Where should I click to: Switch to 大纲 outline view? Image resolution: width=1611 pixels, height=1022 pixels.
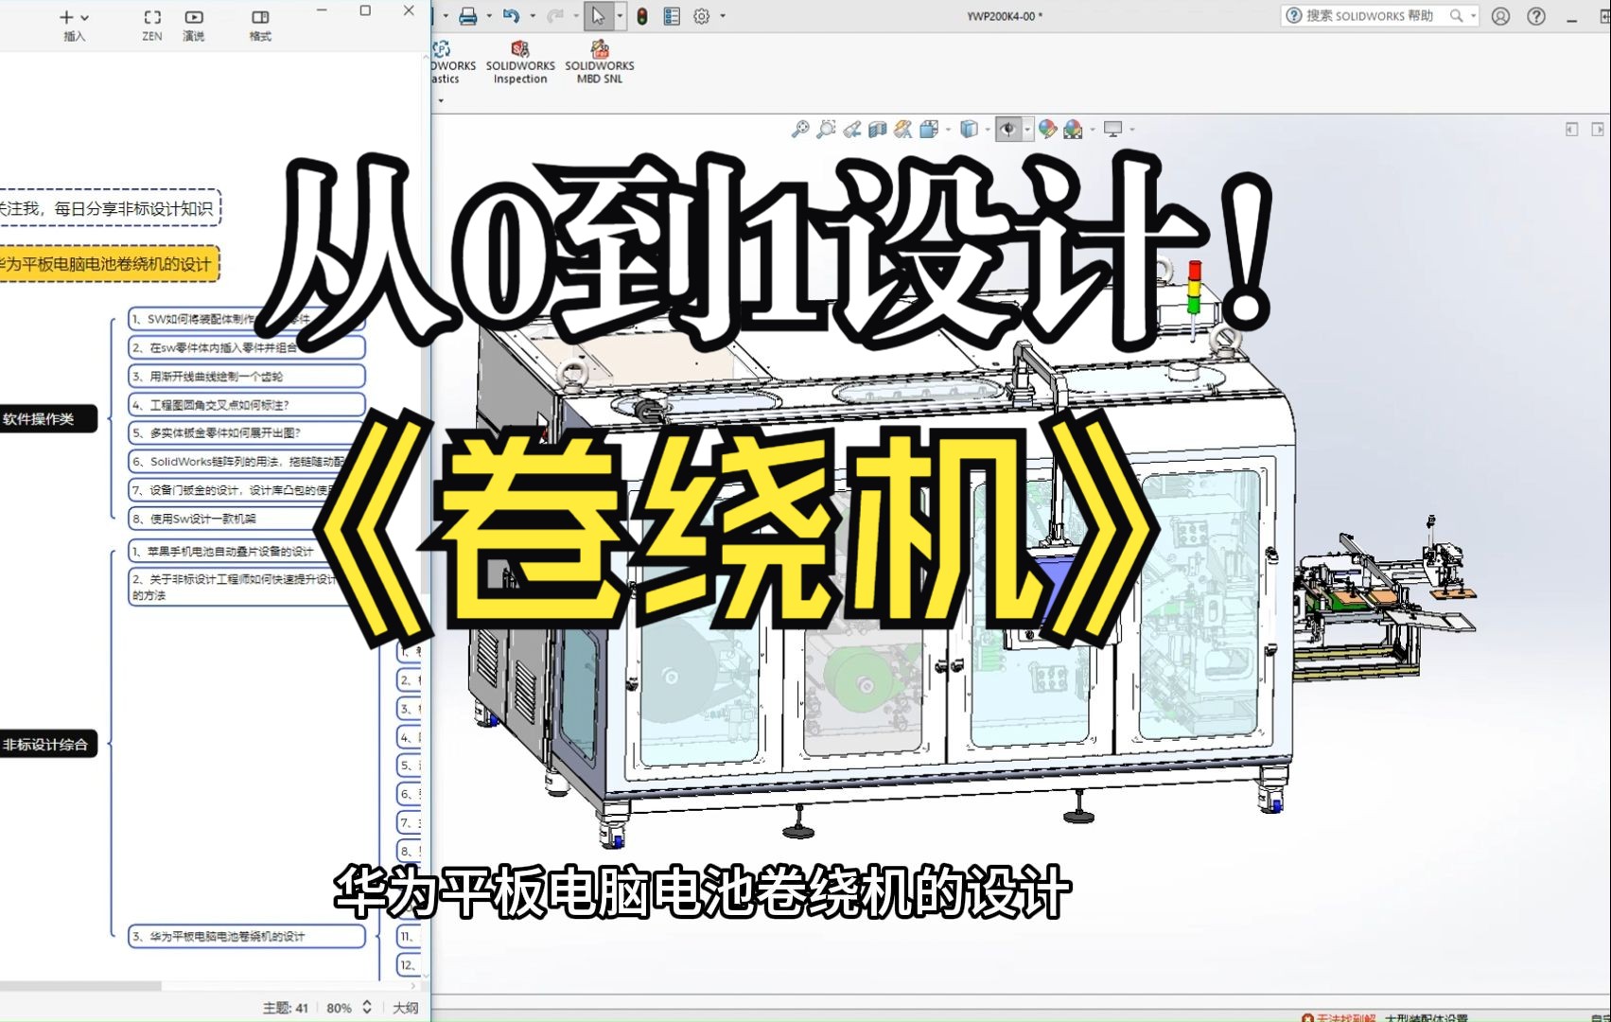coord(406,1008)
